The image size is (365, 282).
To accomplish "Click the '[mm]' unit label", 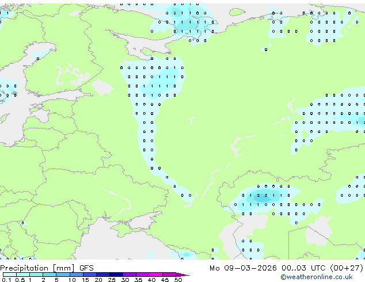I will point(63,268).
